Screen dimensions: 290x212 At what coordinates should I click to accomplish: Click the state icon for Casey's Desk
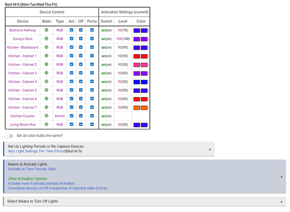tap(46, 39)
